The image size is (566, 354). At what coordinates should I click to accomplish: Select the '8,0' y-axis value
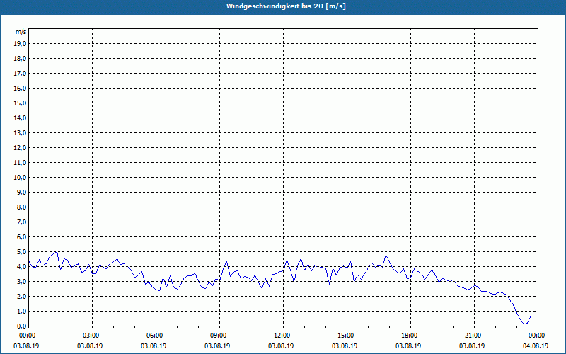pos(21,207)
